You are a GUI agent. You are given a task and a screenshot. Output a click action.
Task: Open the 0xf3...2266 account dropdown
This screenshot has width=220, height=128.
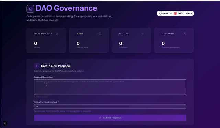pyautogui.click(x=183, y=13)
